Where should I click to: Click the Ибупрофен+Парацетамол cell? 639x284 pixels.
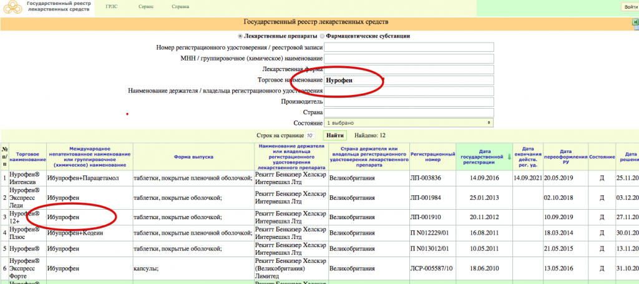point(83,179)
